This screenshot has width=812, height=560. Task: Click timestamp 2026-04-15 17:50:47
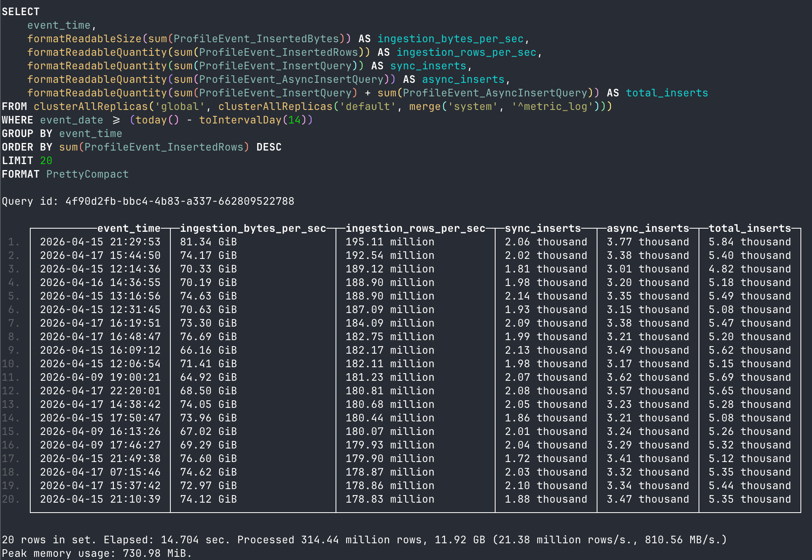pos(100,418)
